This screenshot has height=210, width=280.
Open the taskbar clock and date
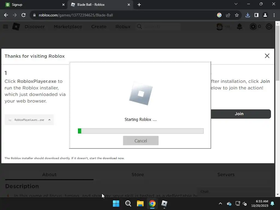(260, 203)
